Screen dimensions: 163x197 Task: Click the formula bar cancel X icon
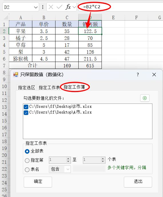(51, 7)
